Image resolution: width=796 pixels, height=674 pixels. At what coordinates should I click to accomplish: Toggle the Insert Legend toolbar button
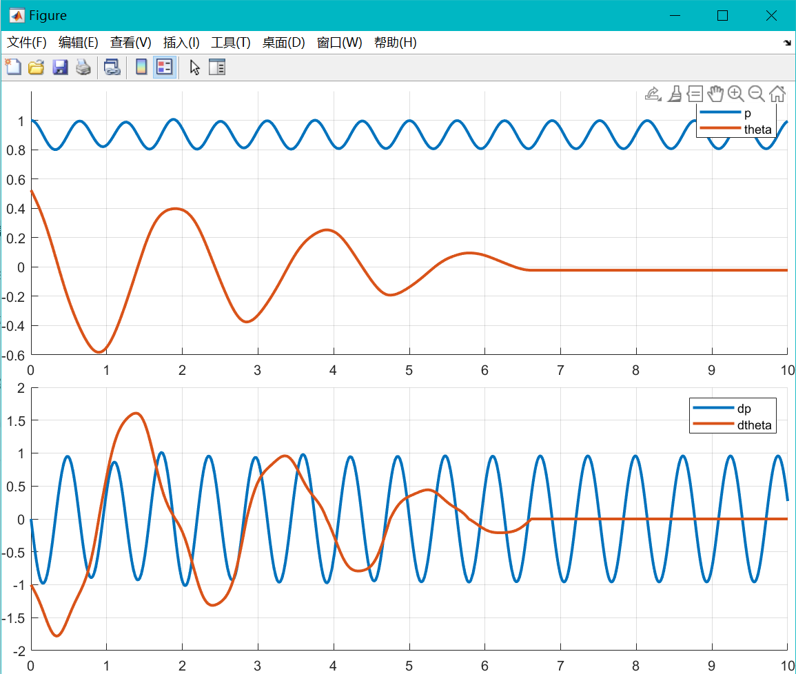click(x=165, y=67)
